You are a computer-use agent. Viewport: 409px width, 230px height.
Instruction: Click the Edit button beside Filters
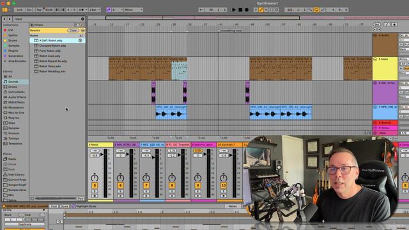(79, 25)
